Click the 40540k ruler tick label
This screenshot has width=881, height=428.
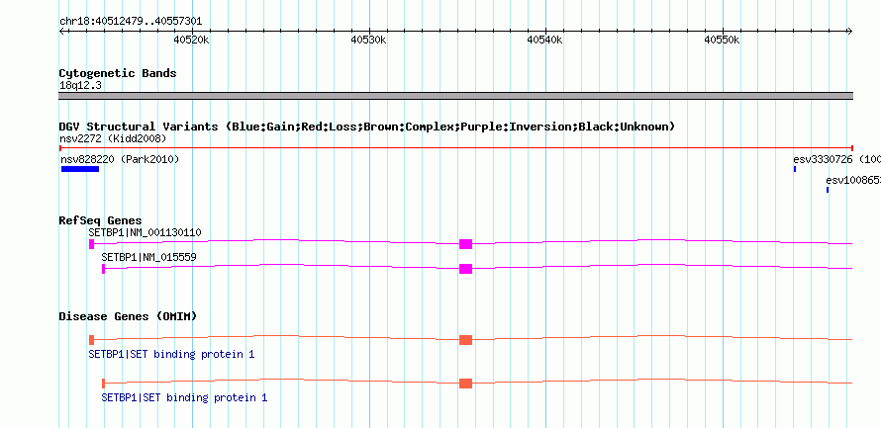tap(544, 40)
